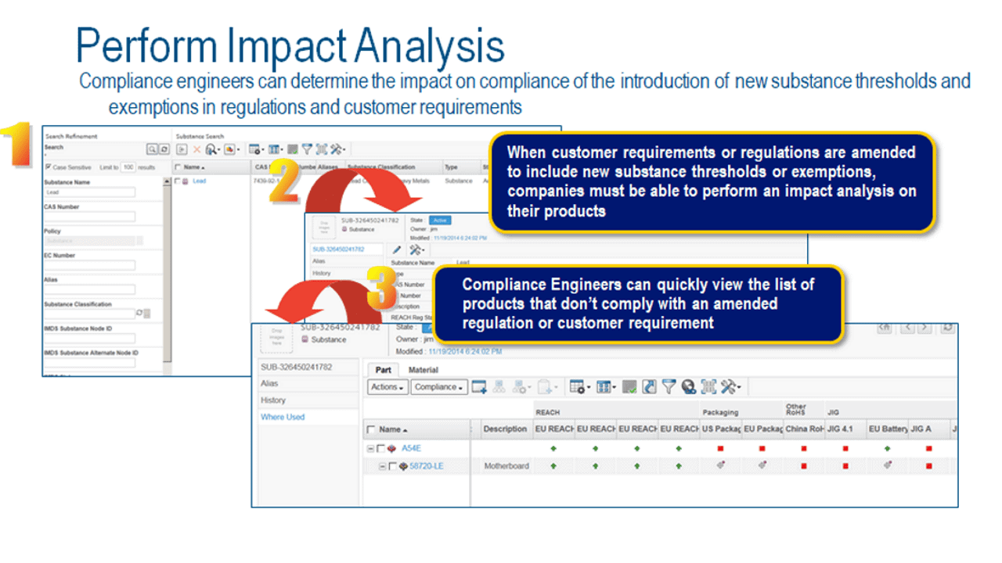The image size is (1002, 563).
Task: Click the EC Number input field
Action: click(x=90, y=265)
